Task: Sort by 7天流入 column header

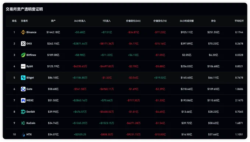Action: 107,21
